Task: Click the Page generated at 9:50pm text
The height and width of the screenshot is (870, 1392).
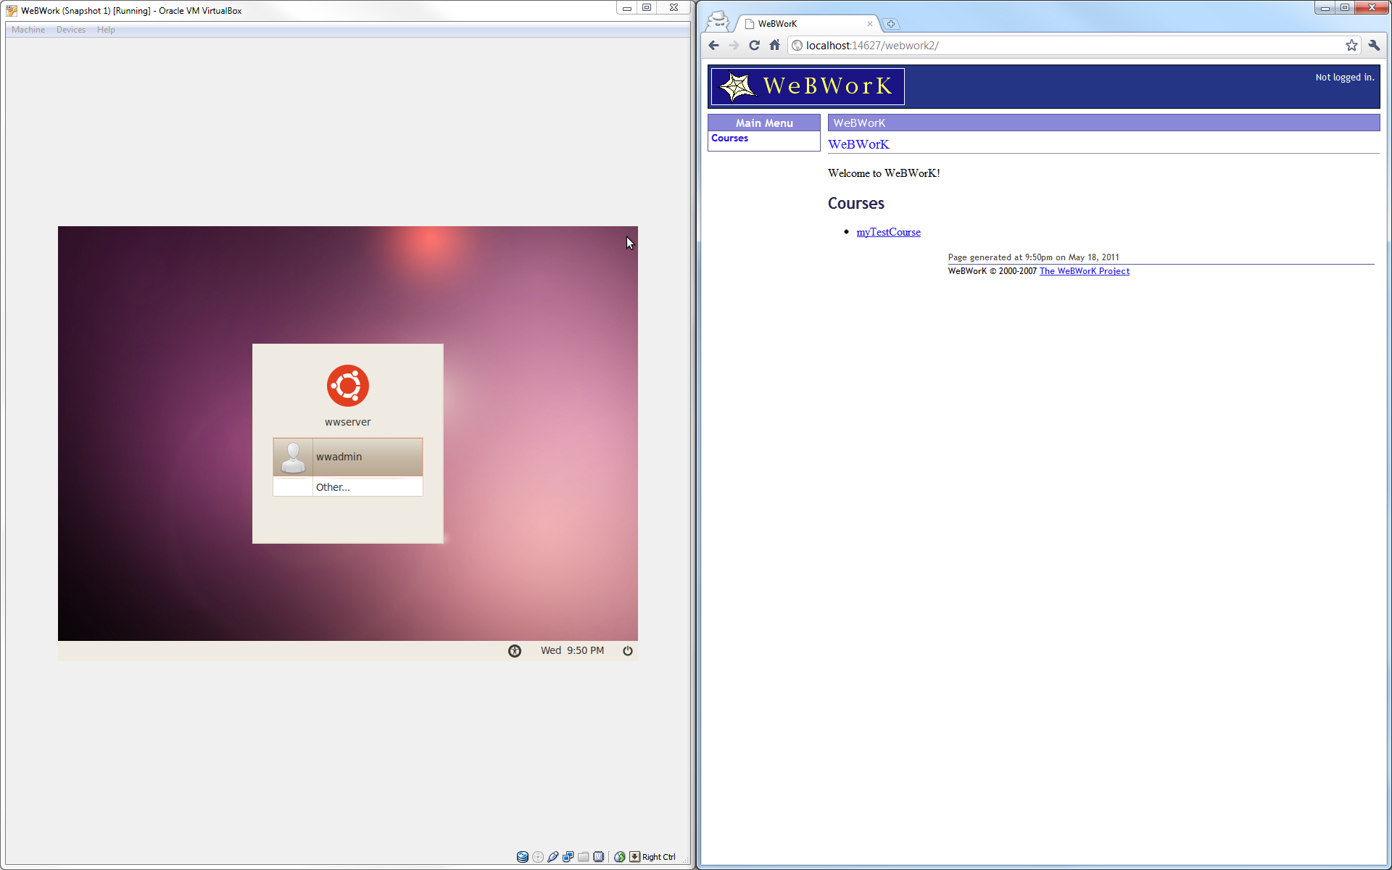Action: pos(1033,257)
